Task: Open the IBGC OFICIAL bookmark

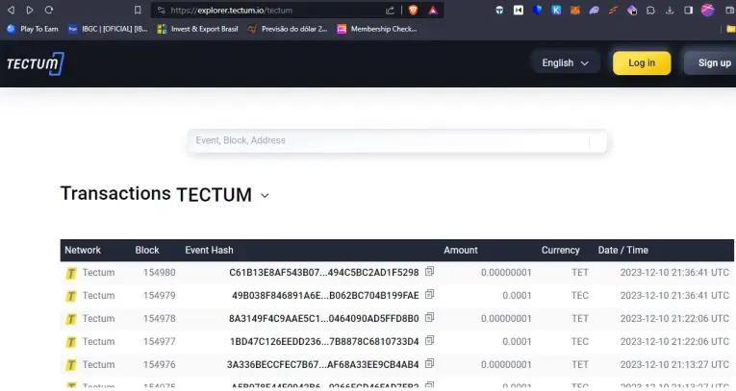Action: click(x=108, y=29)
